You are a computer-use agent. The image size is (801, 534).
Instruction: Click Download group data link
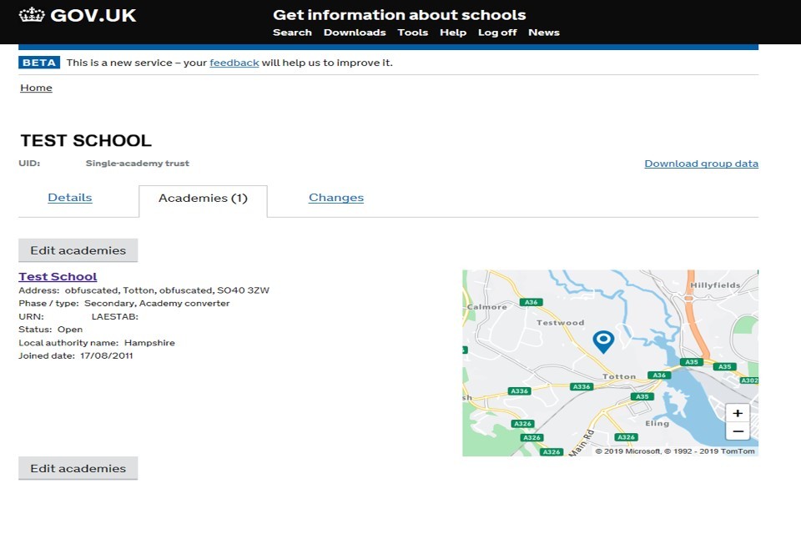[701, 164]
